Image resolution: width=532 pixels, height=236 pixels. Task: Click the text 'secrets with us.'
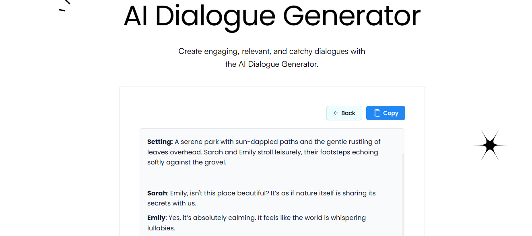172,203
